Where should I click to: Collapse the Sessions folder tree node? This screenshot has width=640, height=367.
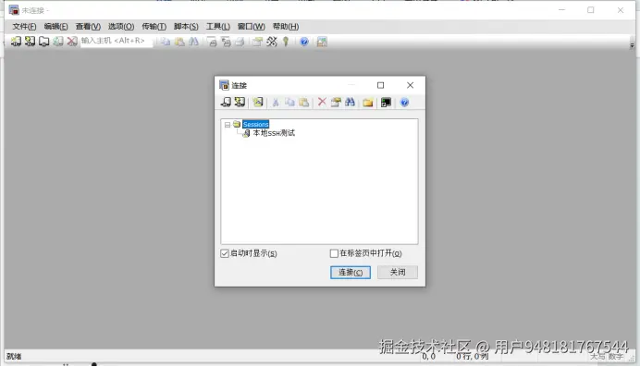pos(228,125)
